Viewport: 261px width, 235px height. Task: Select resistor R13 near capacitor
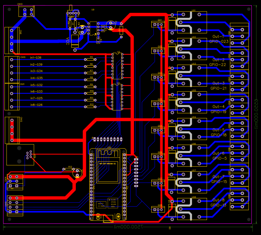69,169
